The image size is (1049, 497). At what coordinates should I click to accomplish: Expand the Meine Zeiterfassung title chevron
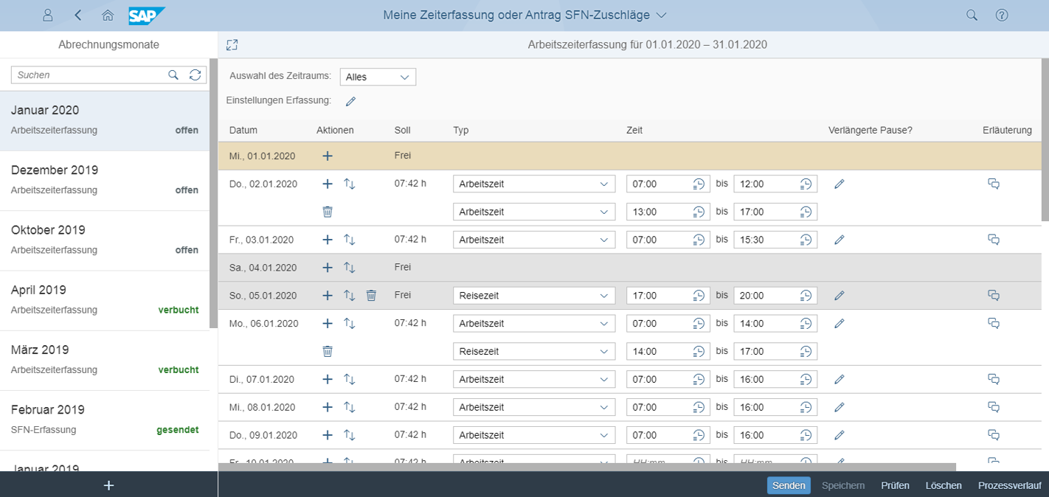click(x=661, y=14)
